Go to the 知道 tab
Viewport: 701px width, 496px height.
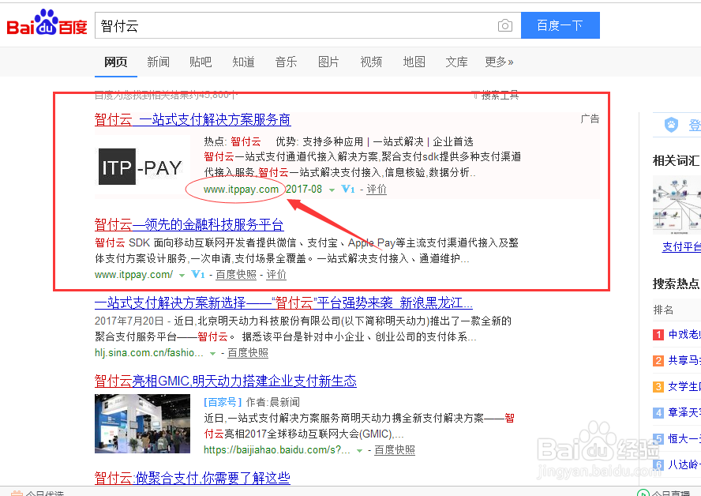point(243,62)
